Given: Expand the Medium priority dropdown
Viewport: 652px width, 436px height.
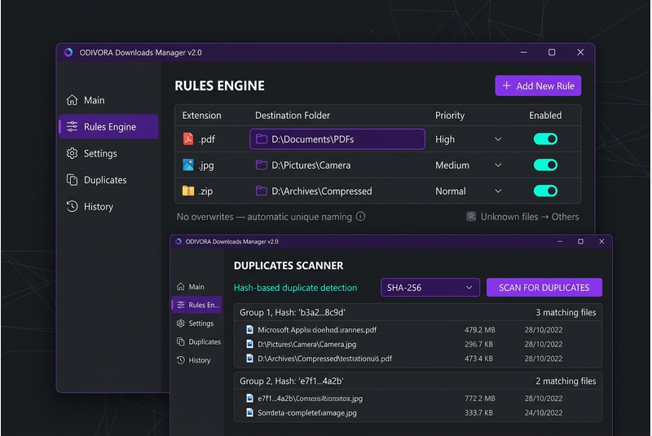Looking at the screenshot, I should click(498, 165).
